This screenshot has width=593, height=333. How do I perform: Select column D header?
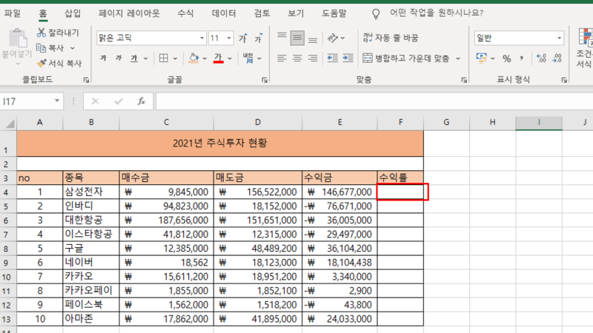[x=257, y=122]
